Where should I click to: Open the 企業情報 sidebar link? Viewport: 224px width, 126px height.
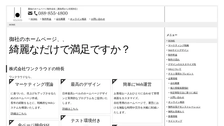coord(173,78)
